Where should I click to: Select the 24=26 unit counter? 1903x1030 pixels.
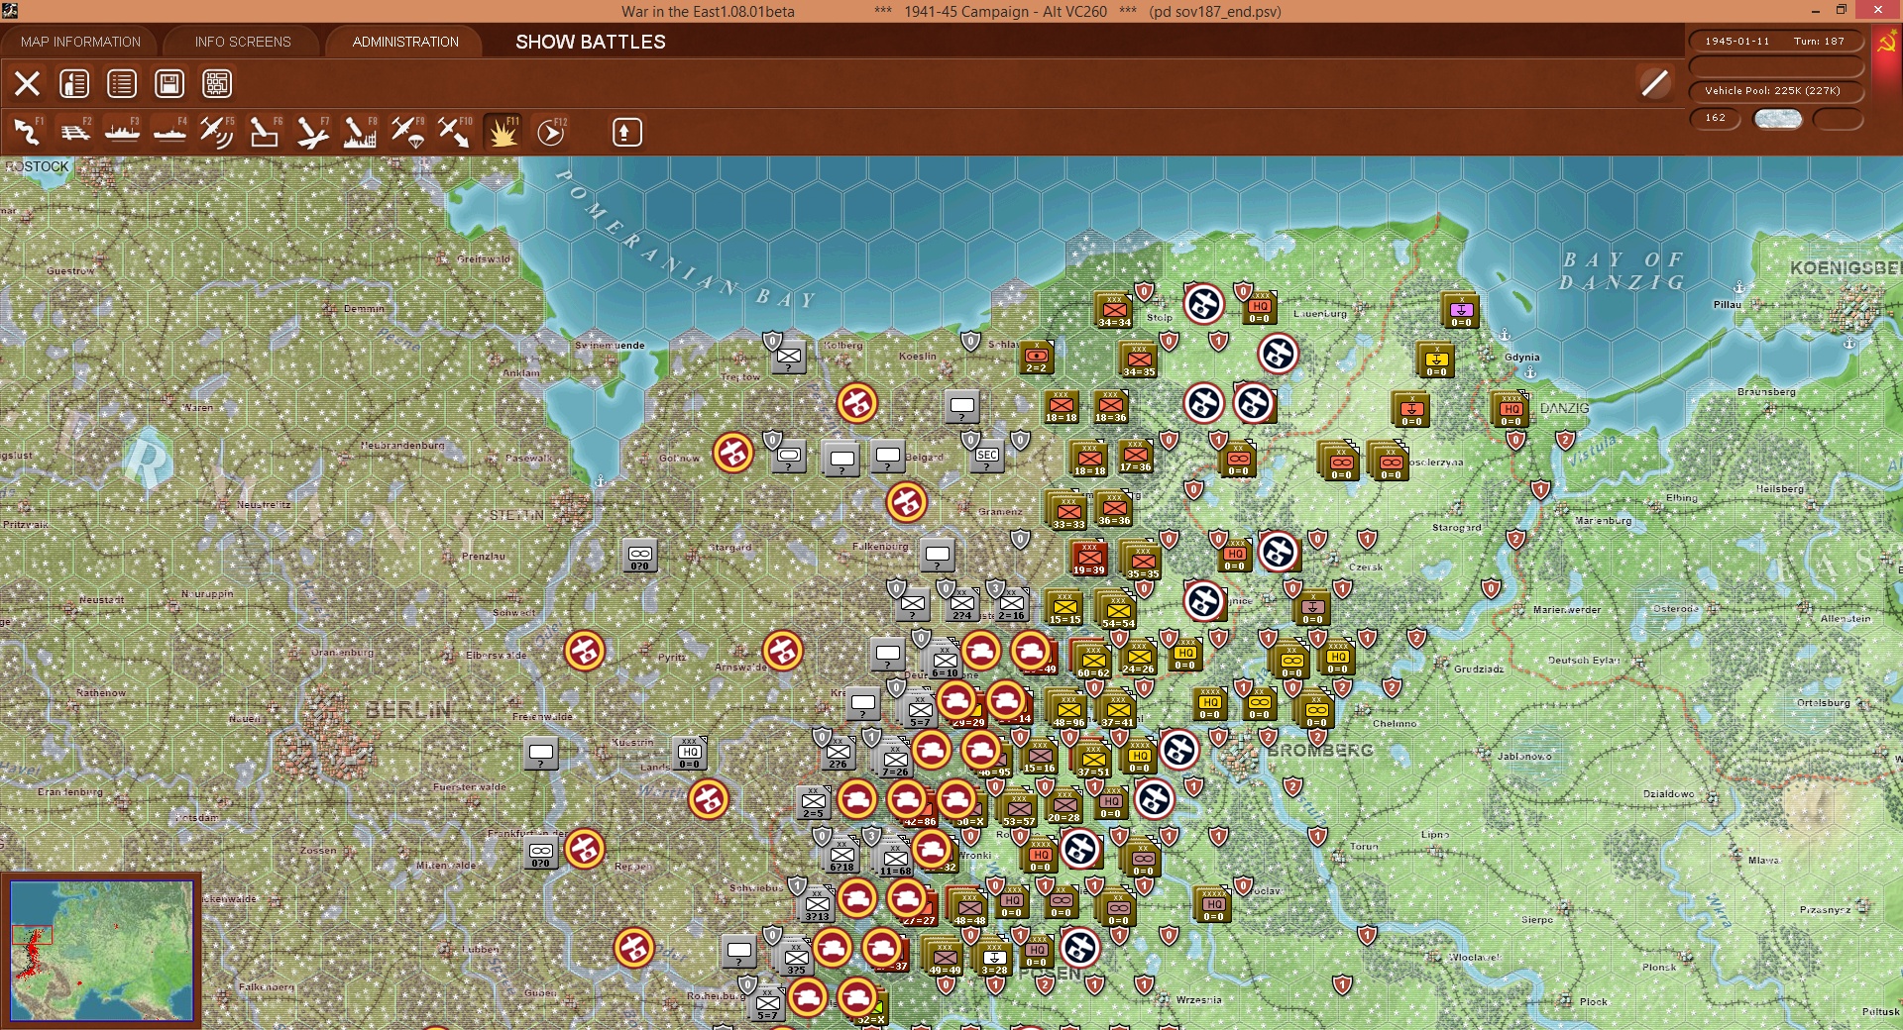[x=1138, y=657]
